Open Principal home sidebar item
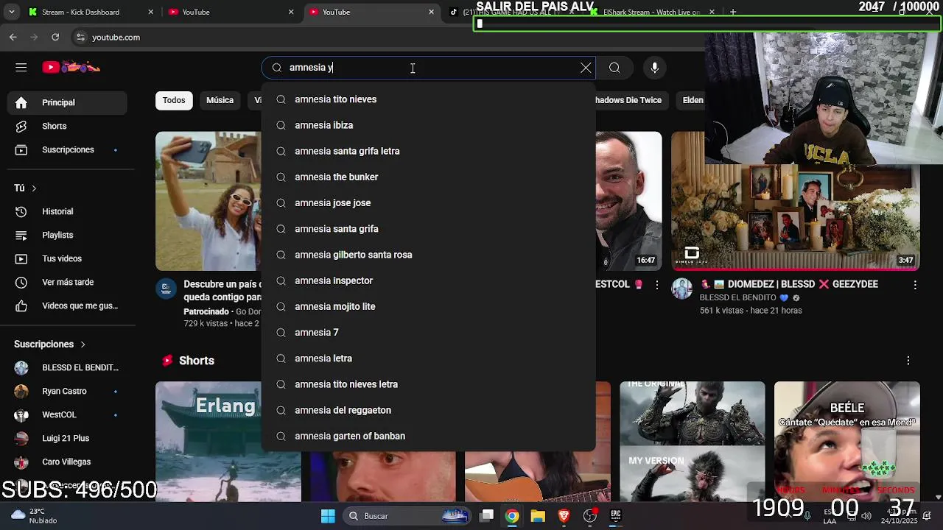943x530 pixels. pos(67,102)
